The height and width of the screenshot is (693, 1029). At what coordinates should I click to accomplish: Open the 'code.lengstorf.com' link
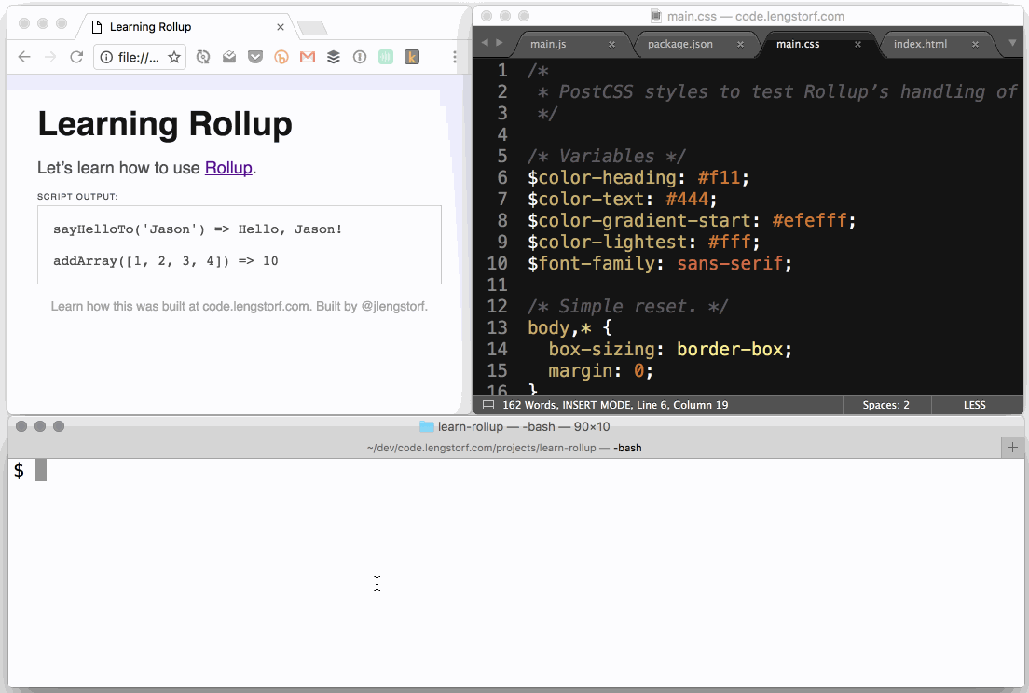(255, 306)
